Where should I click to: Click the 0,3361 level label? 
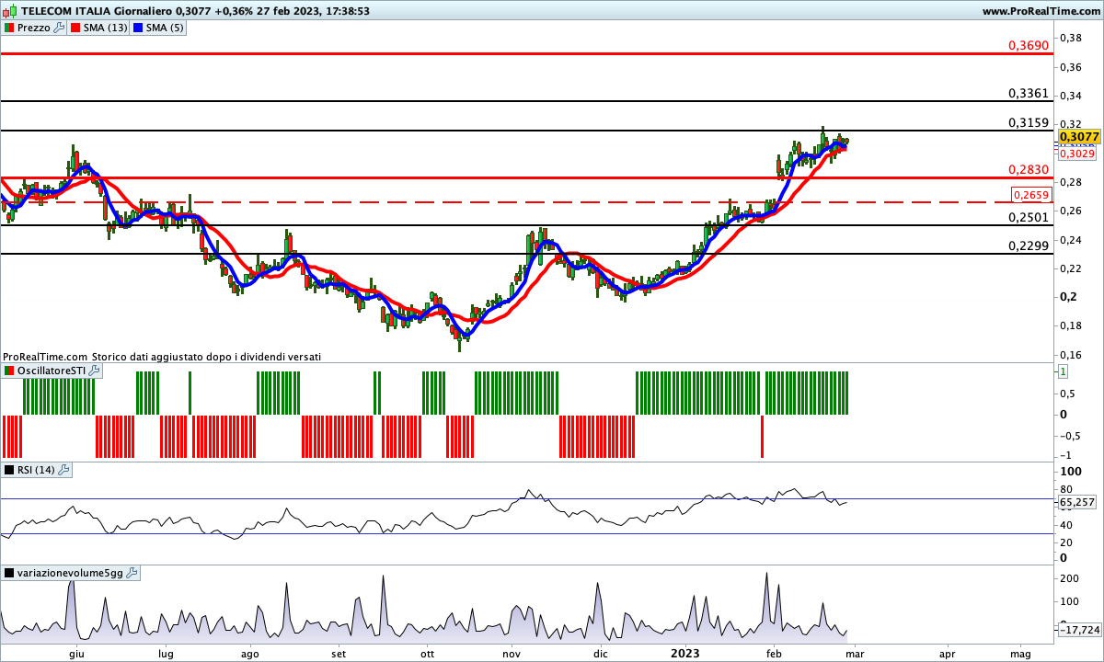(1029, 93)
